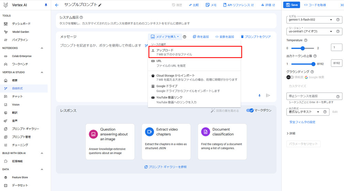The image size is (344, 191).
Task: Click the help icon next to 出力トークンの上限
Action: point(315,56)
